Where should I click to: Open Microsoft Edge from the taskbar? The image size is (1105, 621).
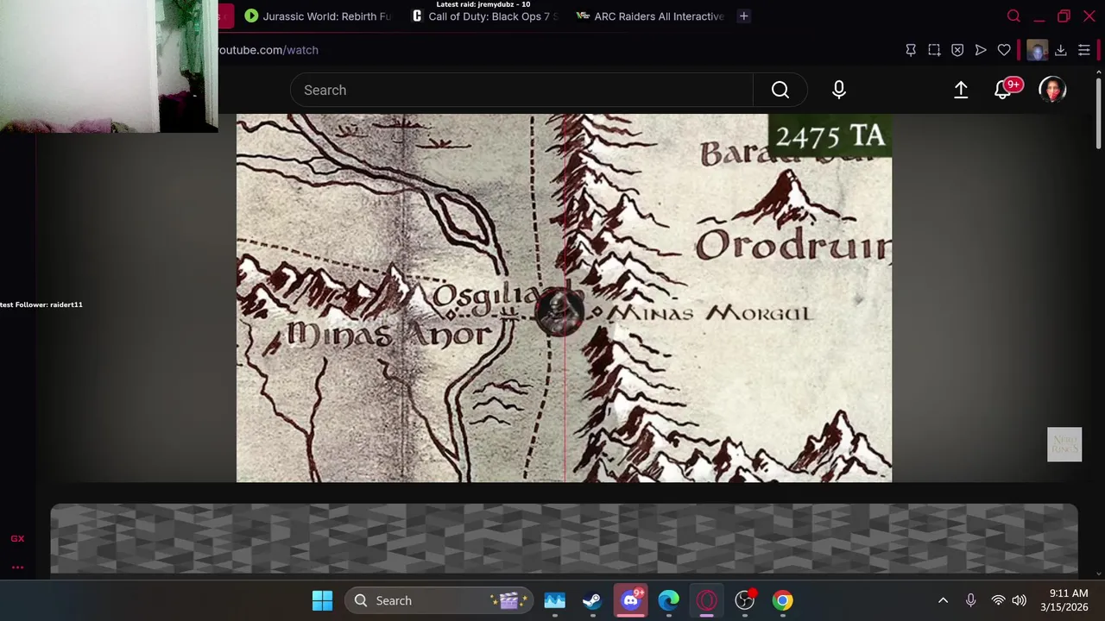click(x=669, y=600)
